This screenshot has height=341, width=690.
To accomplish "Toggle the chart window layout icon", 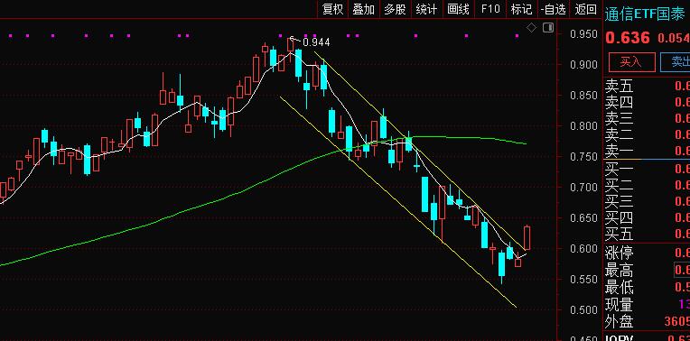I will tap(548, 28).
